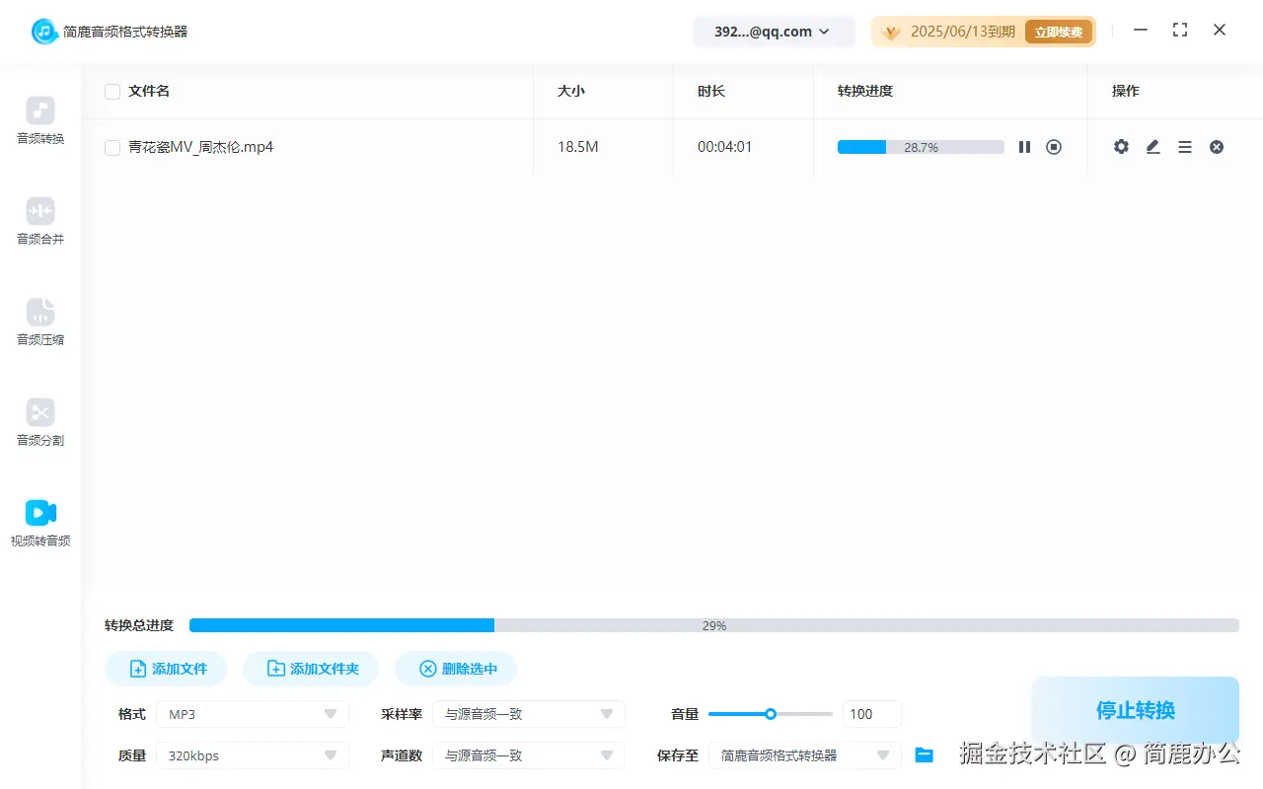Browse output folder with the blue folder icon
Image resolution: width=1263 pixels, height=789 pixels.
point(924,755)
